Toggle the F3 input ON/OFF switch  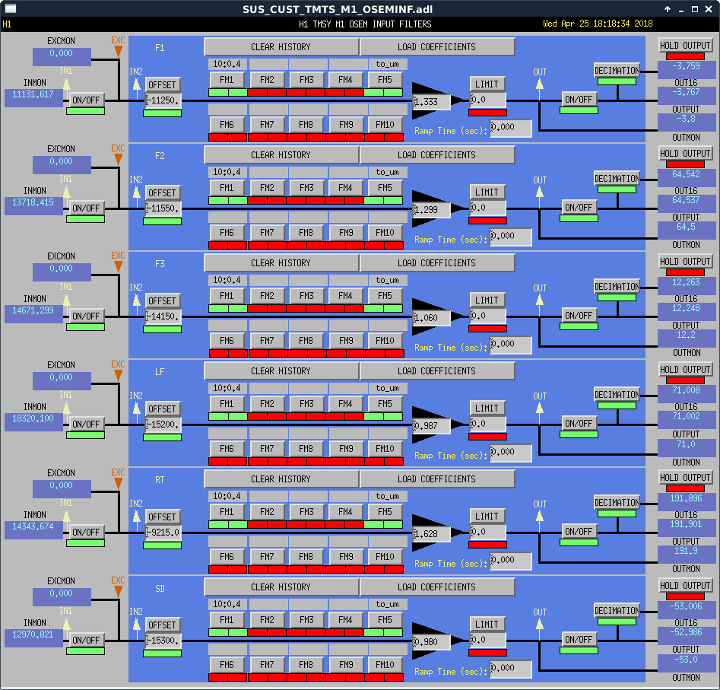click(x=86, y=316)
